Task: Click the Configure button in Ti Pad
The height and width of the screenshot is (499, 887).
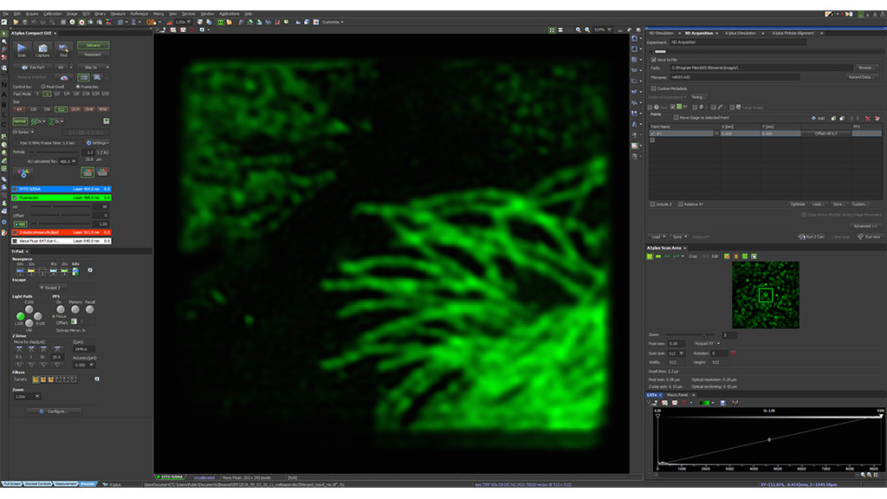Action: [x=54, y=412]
